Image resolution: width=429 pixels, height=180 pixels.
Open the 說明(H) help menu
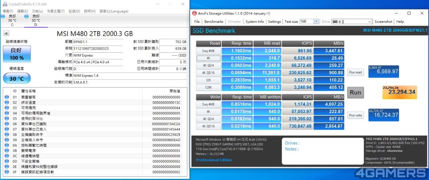tap(89, 11)
